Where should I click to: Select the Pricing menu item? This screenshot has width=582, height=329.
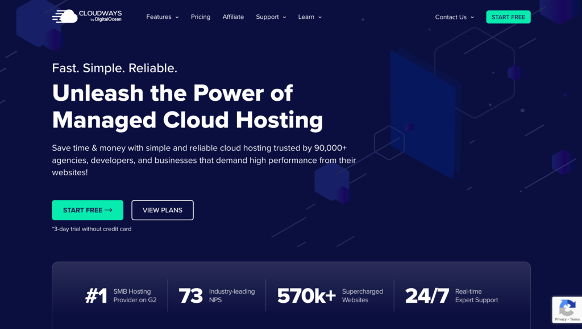201,17
